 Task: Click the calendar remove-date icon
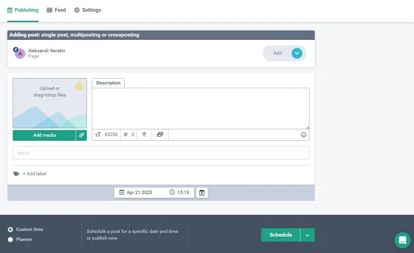pyautogui.click(x=202, y=192)
